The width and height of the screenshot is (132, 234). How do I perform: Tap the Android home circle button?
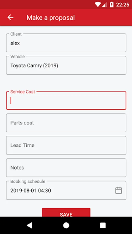pos(66,225)
